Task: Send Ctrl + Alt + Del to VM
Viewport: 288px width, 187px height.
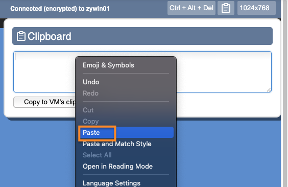Action: [191, 8]
